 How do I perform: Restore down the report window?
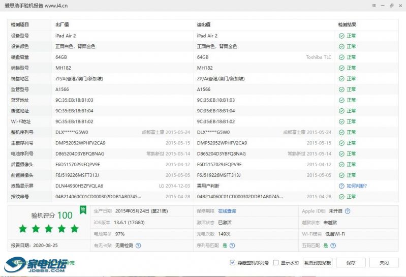(x=391, y=6)
